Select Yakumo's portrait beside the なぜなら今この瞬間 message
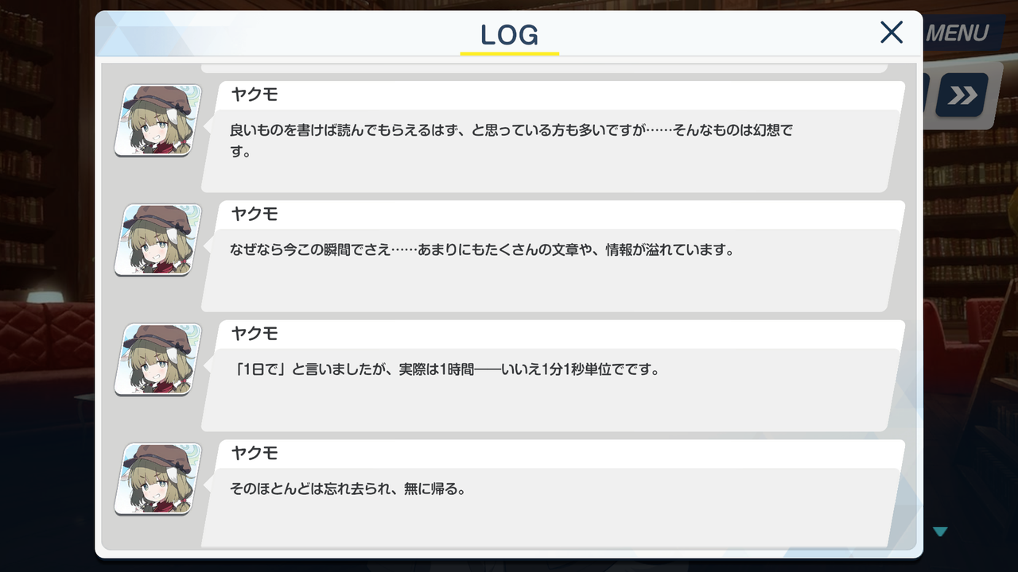Image resolution: width=1018 pixels, height=572 pixels. point(157,240)
